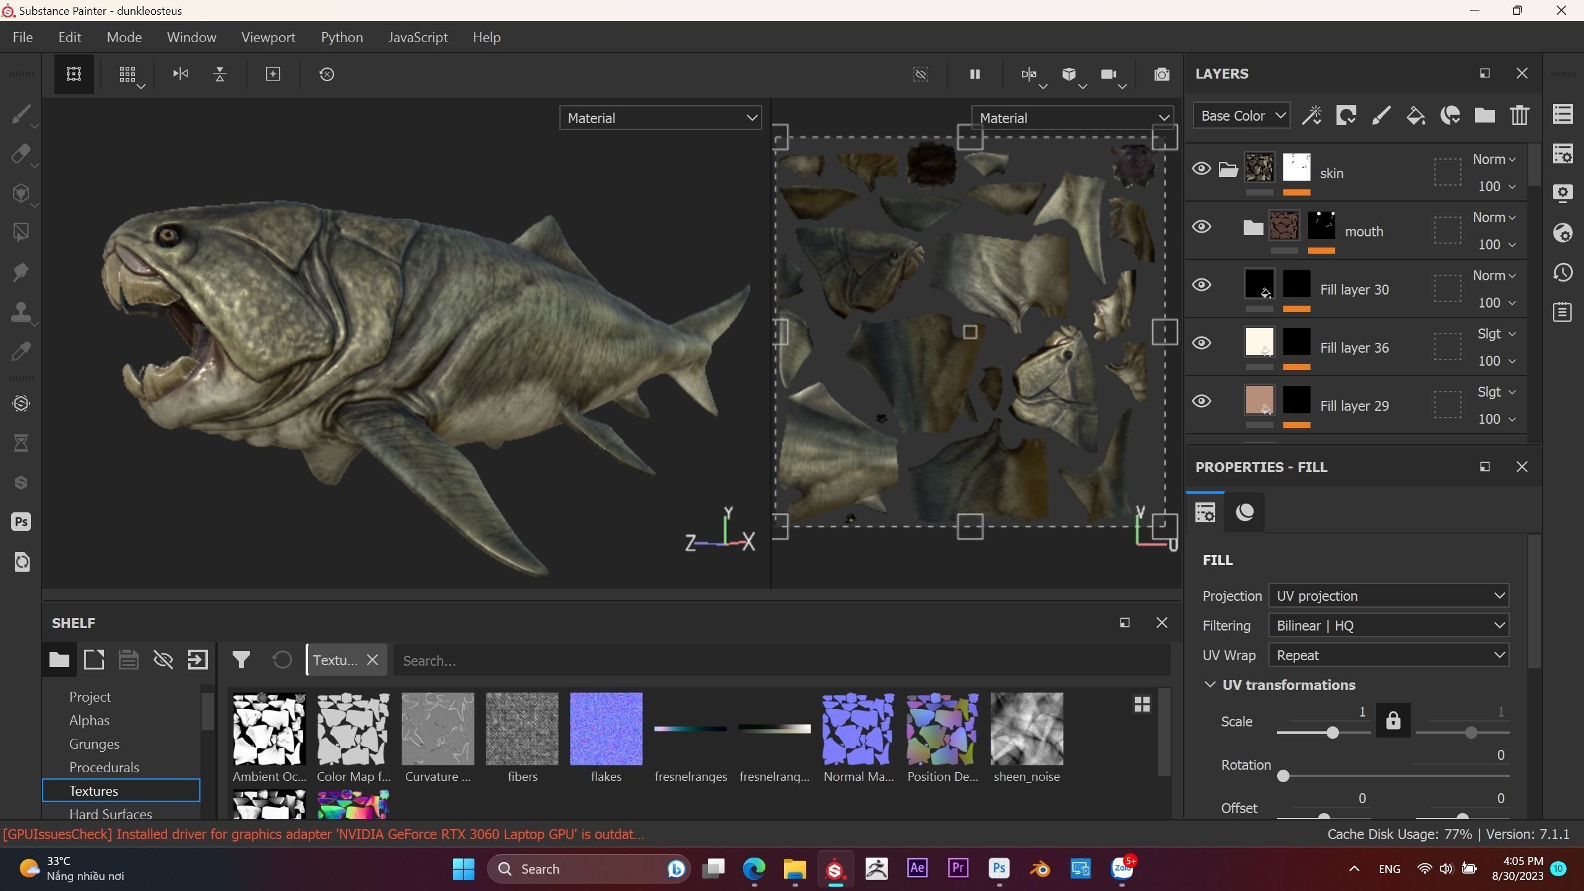The image size is (1584, 891).
Task: Select the Projection tool
Action: point(21,194)
